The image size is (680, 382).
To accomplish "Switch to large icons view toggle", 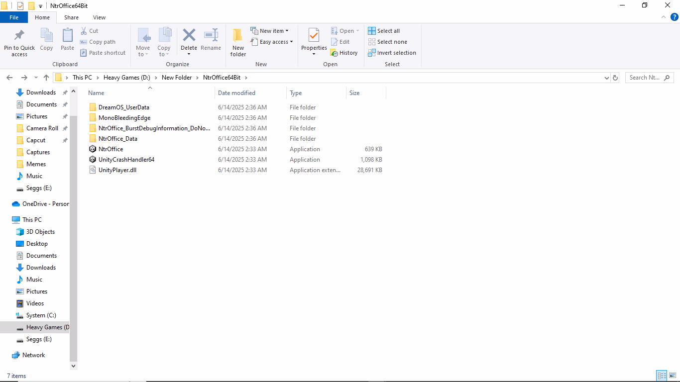I will coord(673,376).
